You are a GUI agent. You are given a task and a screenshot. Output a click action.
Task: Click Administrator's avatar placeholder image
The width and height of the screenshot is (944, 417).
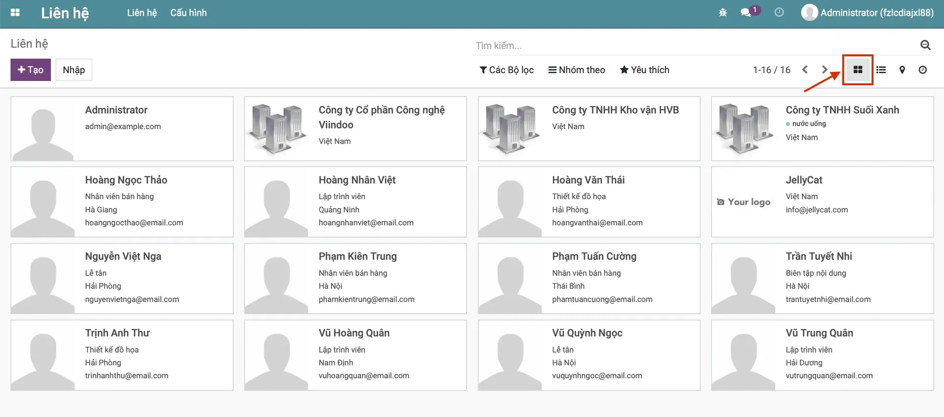[43, 129]
